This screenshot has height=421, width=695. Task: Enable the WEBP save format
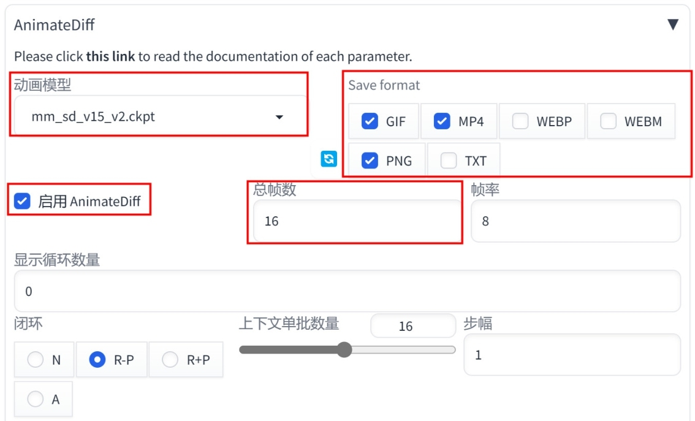click(x=520, y=121)
